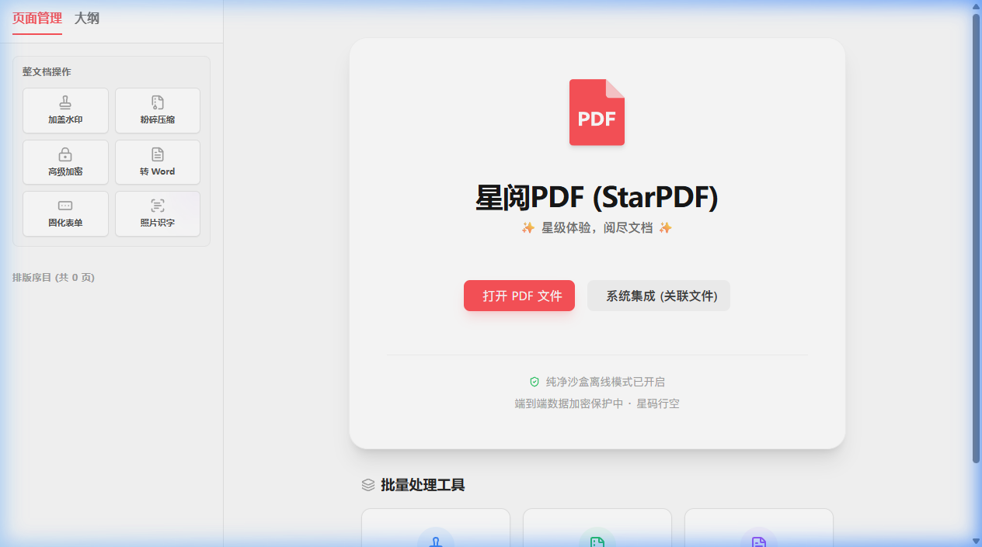Viewport: 982px width, 547px height.
Task: Click the 照片识字 OCR scan icon
Action: coord(158,206)
